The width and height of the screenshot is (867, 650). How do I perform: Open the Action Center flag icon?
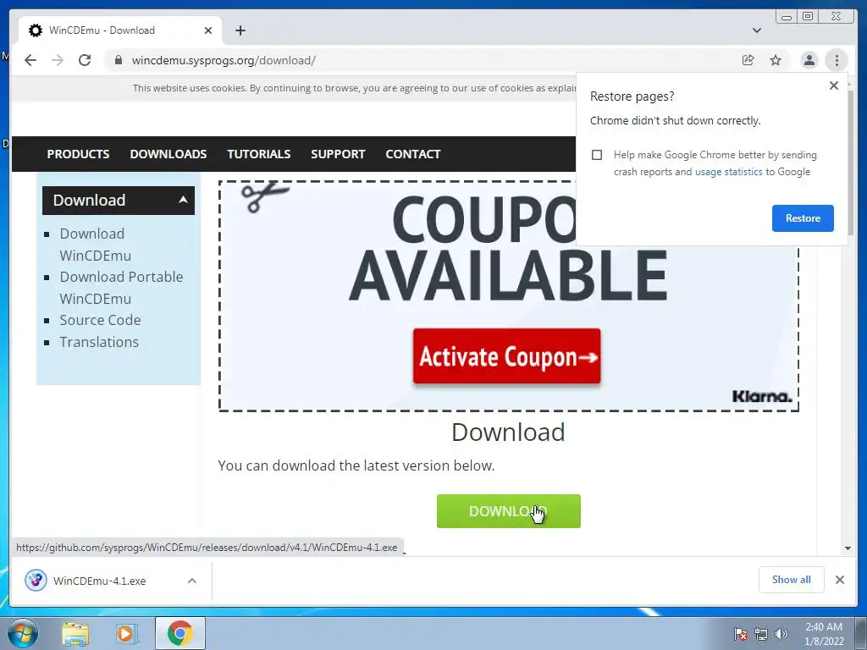point(740,634)
